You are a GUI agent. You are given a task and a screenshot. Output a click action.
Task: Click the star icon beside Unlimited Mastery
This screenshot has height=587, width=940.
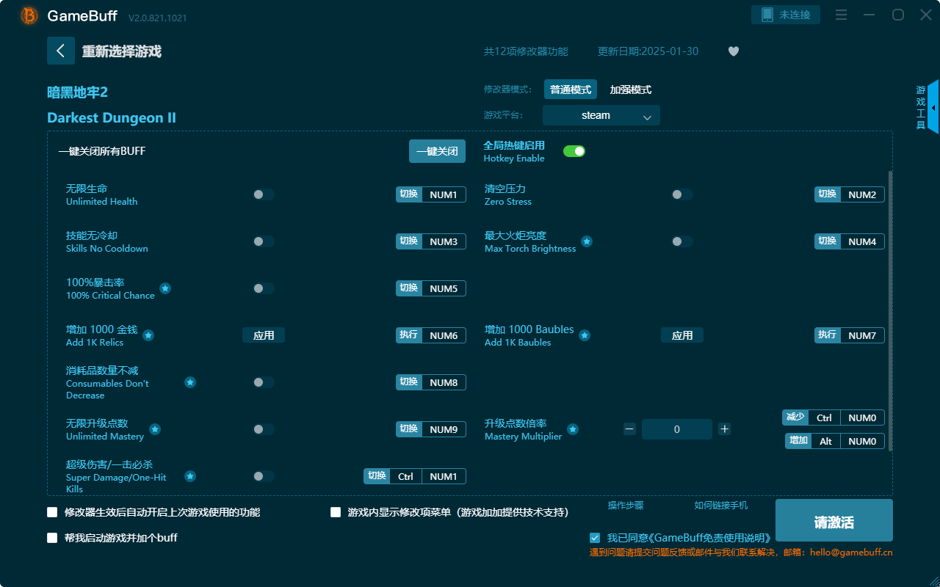click(155, 430)
